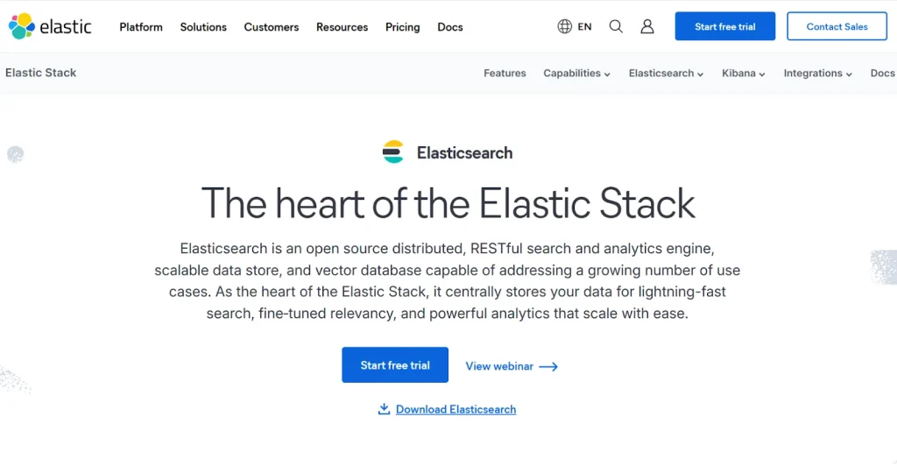Image resolution: width=897 pixels, height=473 pixels.
Task: Select Pricing in the top navigation
Action: [402, 27]
